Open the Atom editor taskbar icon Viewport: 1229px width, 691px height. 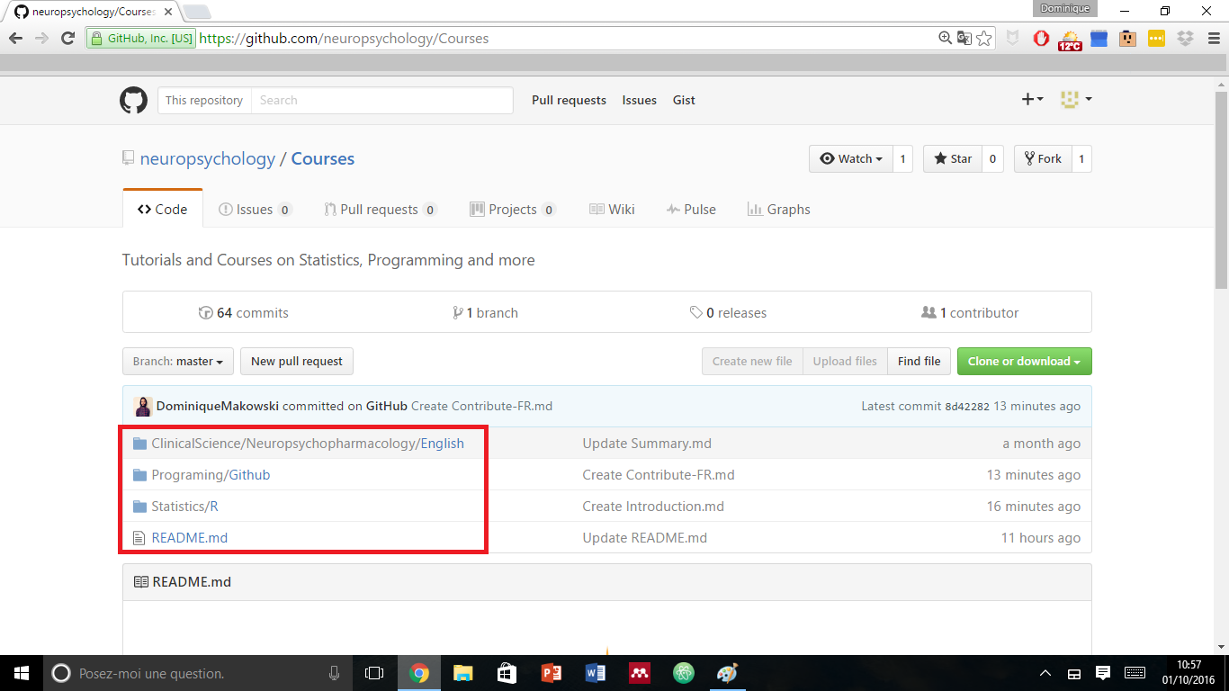(x=683, y=673)
